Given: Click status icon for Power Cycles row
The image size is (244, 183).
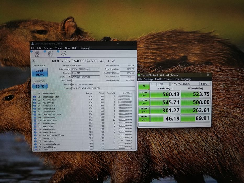Looking at the screenshot, I should coord(35,103).
